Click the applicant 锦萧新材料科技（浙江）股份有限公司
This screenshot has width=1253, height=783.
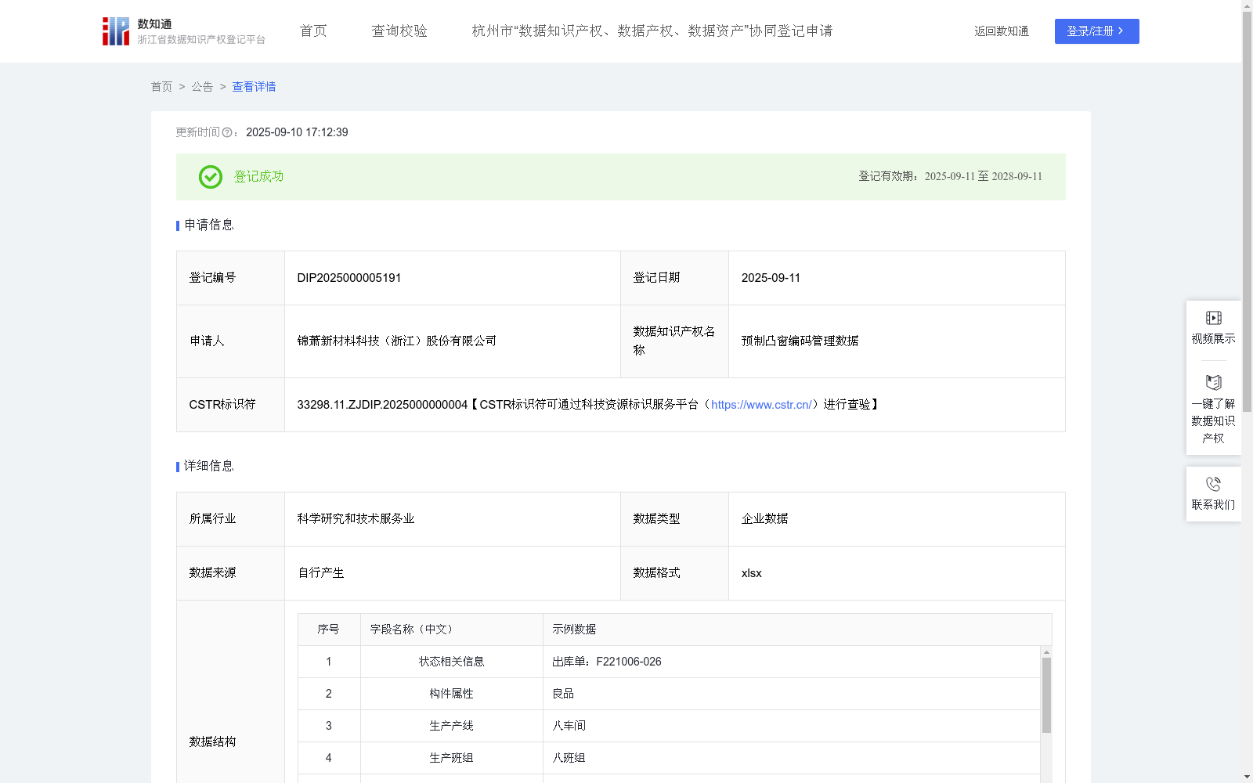397,341
